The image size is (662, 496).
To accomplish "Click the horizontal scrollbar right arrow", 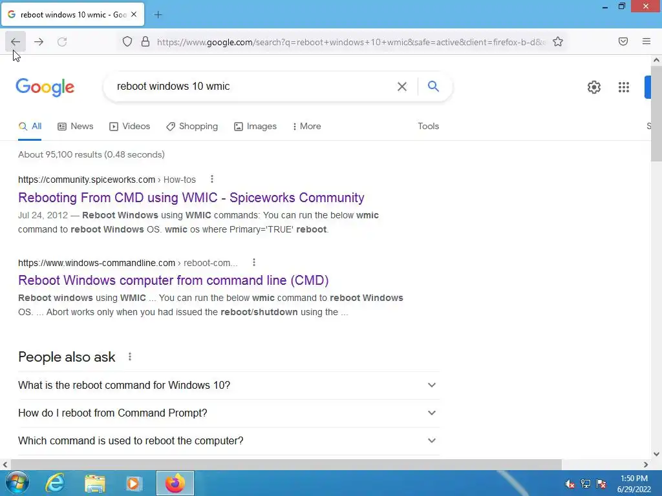I will (646, 464).
